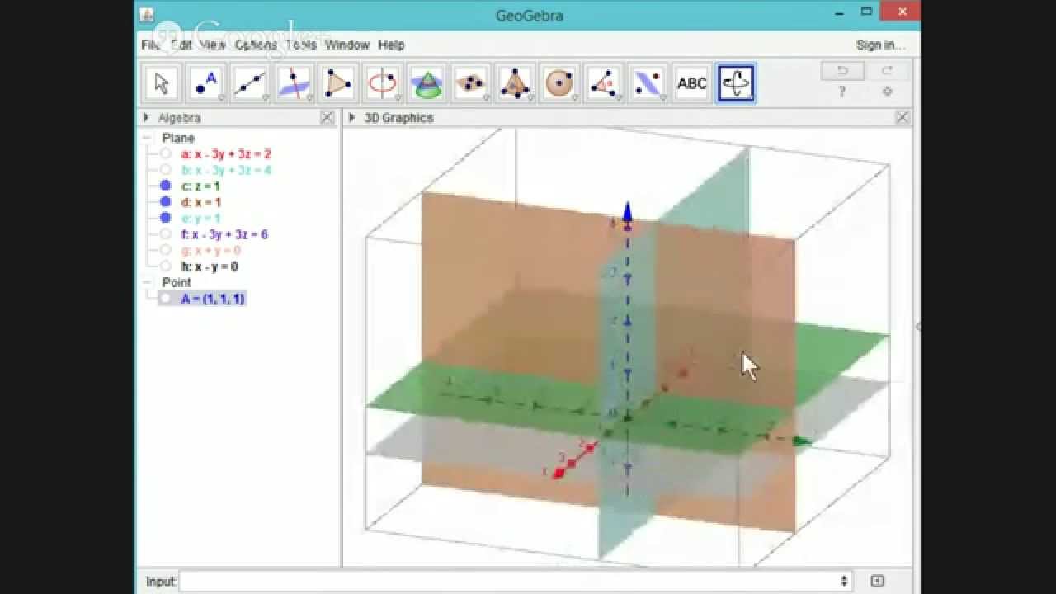Toggle visibility of plane b: x - 3y + 3z = 4
This screenshot has height=594, width=1056.
[166, 170]
